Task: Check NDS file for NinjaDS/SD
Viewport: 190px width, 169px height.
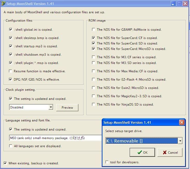Action: click(x=93, y=104)
